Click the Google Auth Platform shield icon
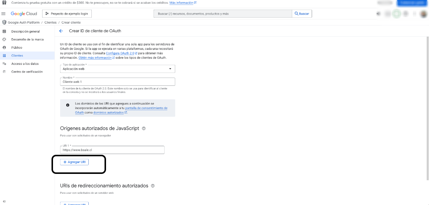 pos(4,22)
